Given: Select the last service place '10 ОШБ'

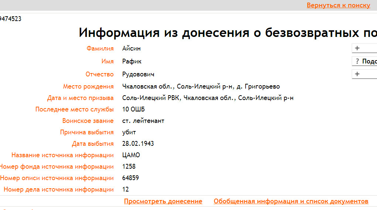Looking at the screenshot, I should point(133,109).
